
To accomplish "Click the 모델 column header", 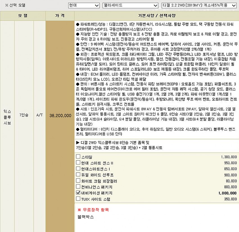I will click(22, 16).
